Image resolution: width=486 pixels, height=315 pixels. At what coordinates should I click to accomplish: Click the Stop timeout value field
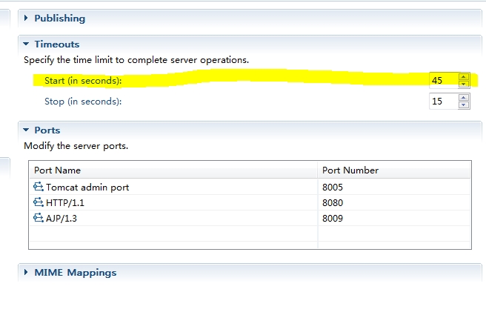coord(443,101)
